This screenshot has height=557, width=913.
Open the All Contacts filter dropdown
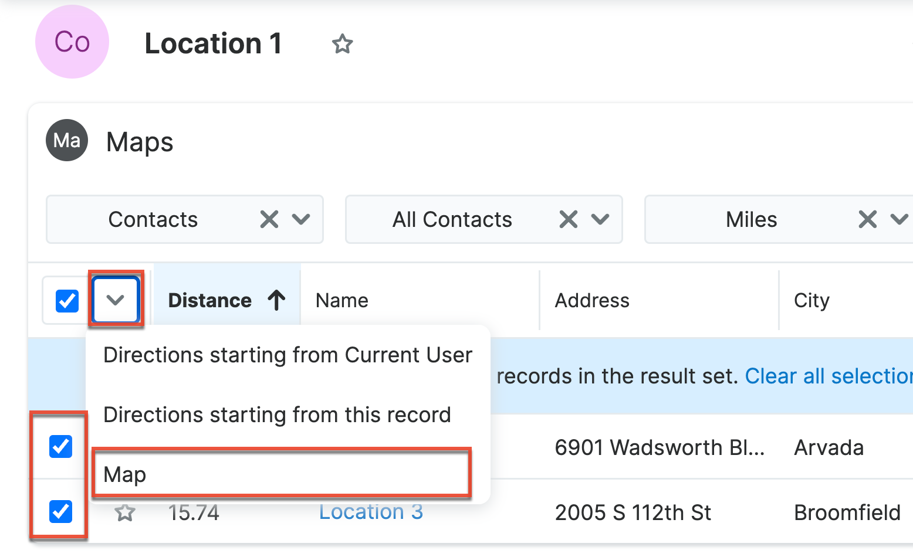600,219
